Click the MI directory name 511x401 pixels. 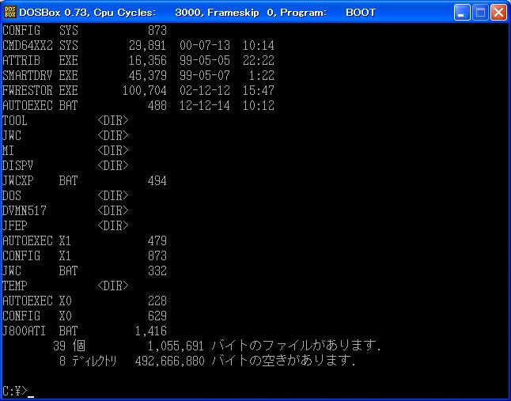point(8,151)
